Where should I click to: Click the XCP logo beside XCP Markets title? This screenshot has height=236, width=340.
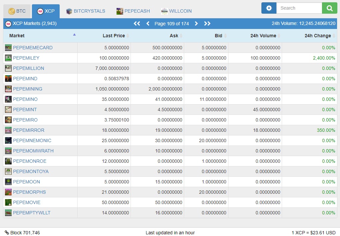point(8,24)
